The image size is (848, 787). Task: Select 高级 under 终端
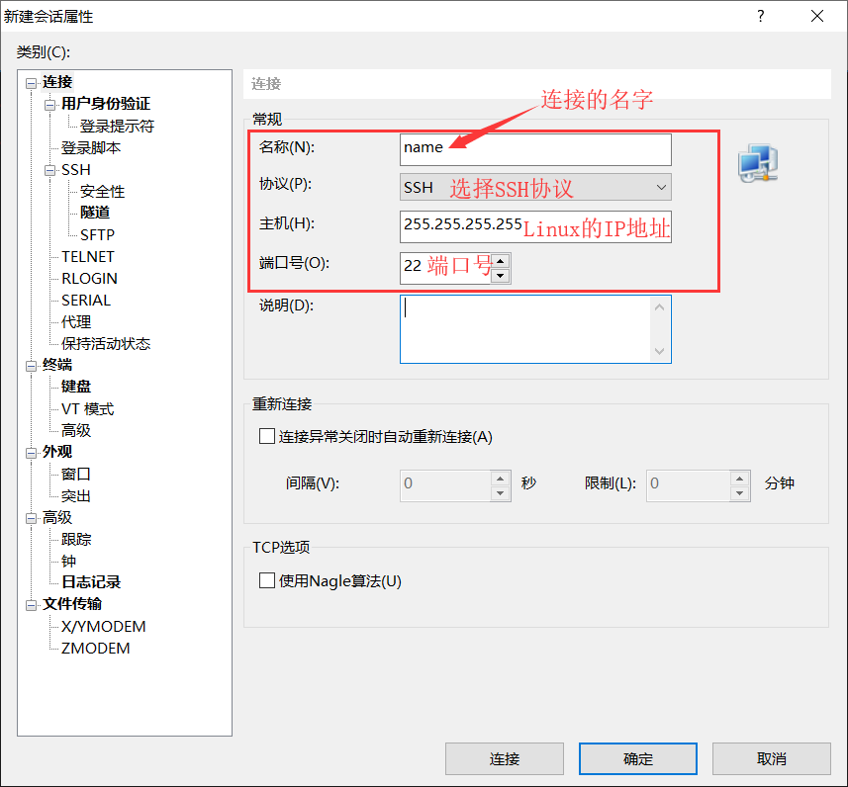coord(76,430)
